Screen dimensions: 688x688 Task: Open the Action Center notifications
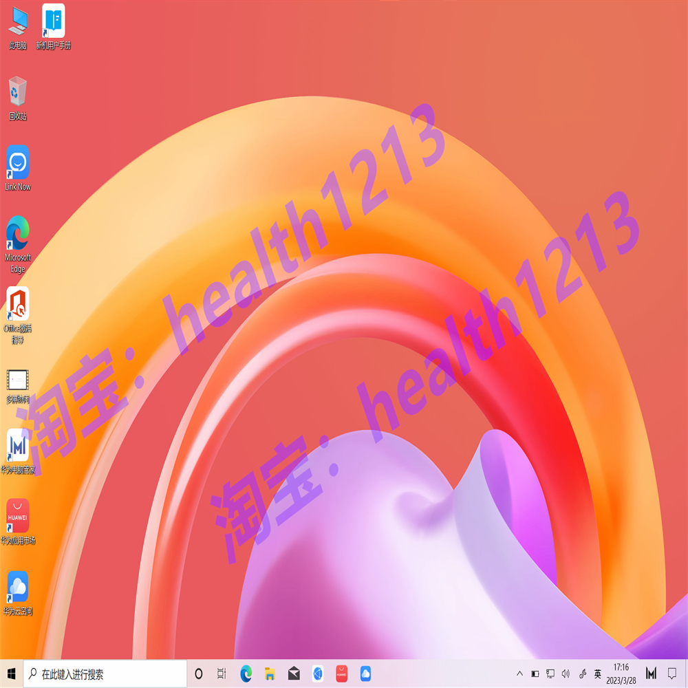(672, 675)
